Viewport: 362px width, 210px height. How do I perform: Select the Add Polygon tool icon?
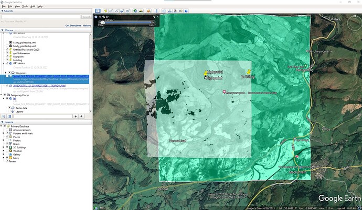pyautogui.click(x=111, y=11)
